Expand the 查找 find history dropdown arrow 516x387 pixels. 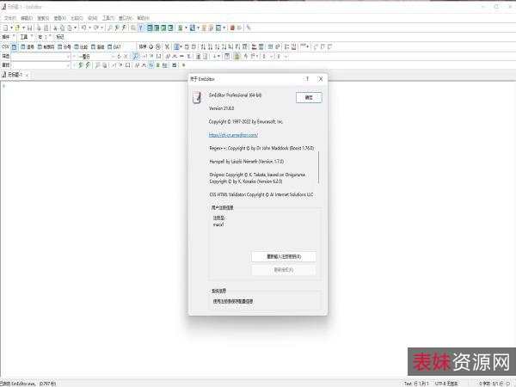click(68, 65)
